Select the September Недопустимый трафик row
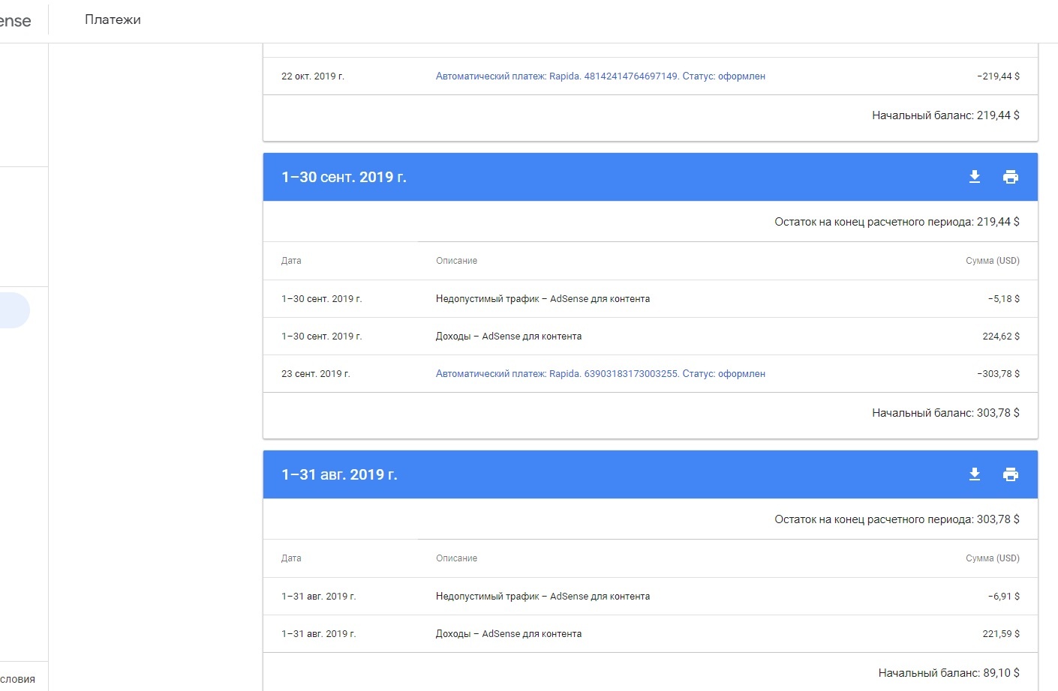1058x691 pixels. tap(543, 299)
